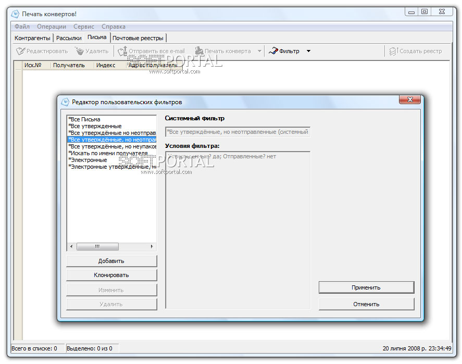The image size is (462, 364).
Task: Select the *Все Письма filter
Action: pos(111,119)
